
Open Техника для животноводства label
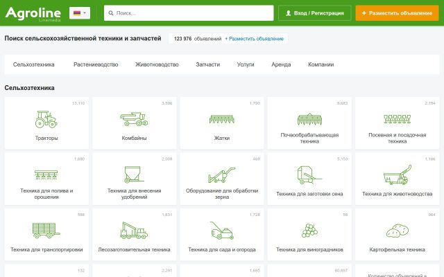(397, 194)
